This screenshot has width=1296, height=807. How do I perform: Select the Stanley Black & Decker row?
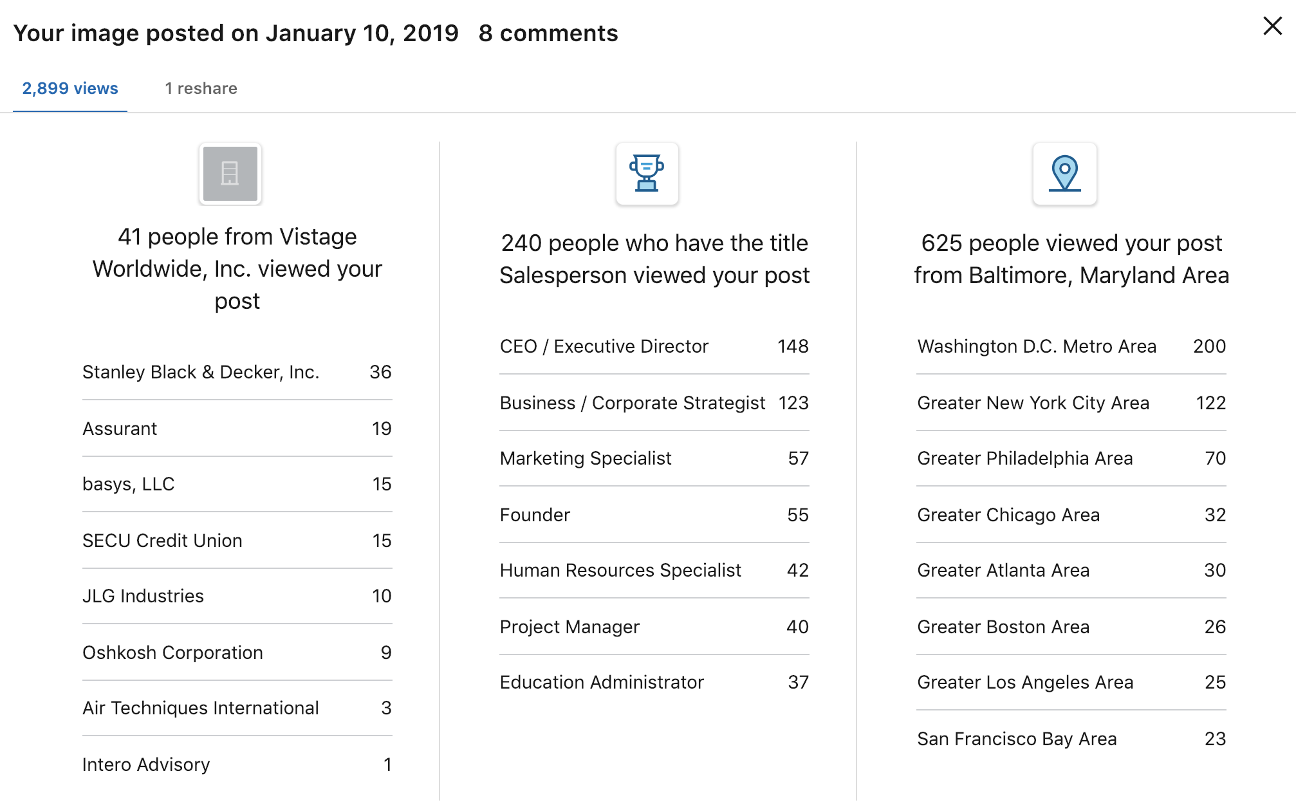[237, 372]
